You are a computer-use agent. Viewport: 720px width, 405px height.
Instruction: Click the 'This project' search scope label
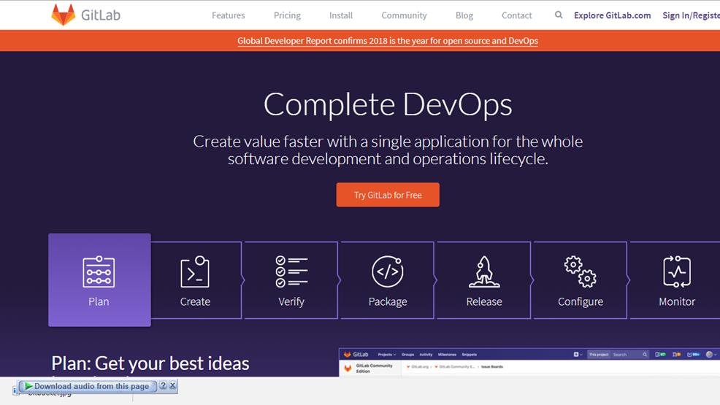coord(599,354)
